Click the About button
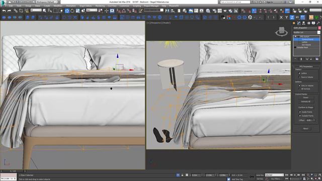The height and width of the screenshot is (181, 322). coord(306,129)
